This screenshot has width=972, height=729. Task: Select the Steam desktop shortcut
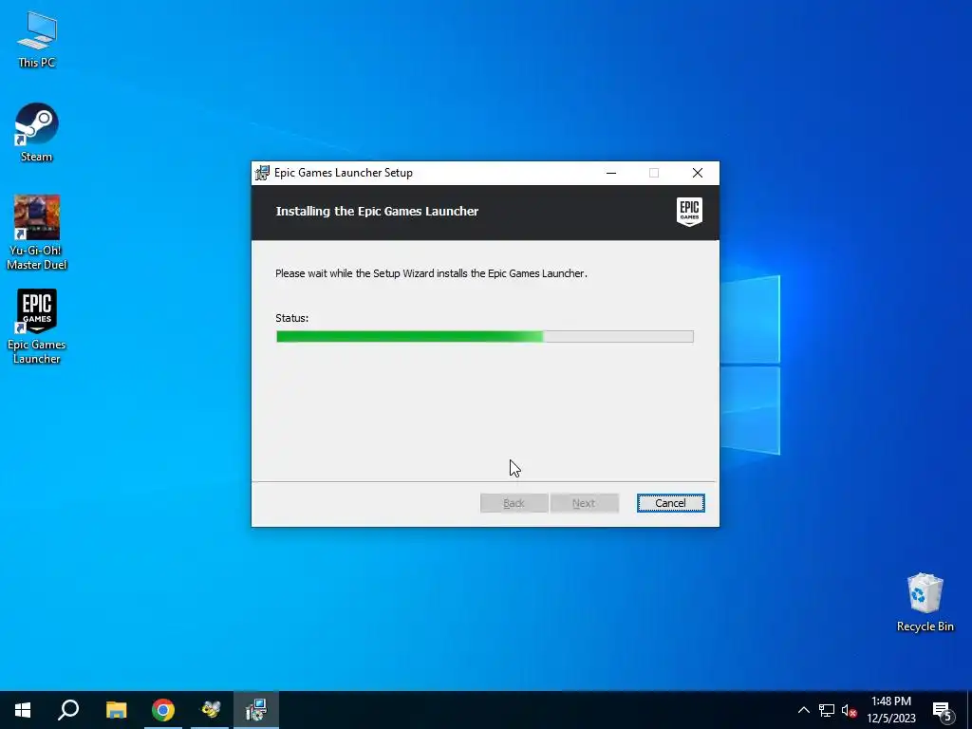(37, 132)
